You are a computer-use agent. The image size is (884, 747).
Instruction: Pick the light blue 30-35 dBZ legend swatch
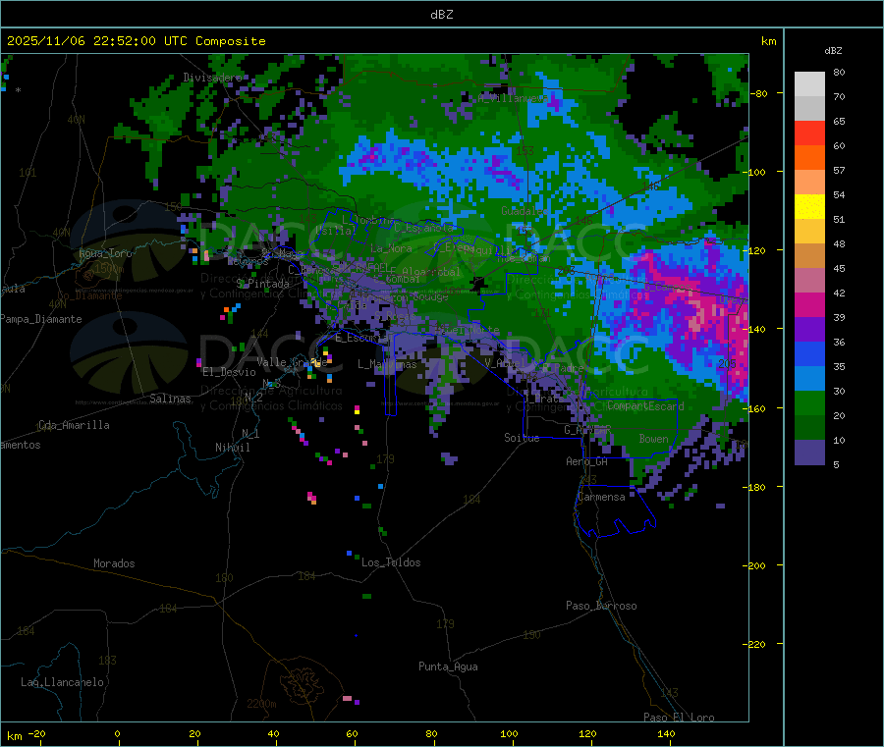(809, 379)
